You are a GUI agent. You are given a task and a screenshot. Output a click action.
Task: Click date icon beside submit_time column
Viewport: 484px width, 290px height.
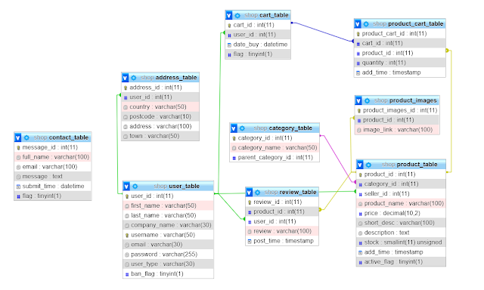point(18,187)
